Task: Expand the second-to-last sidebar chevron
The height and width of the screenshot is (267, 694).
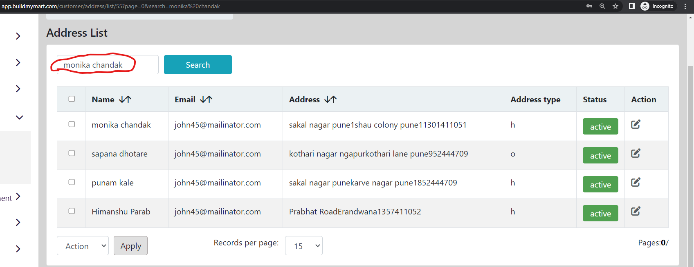Action: pyautogui.click(x=18, y=222)
